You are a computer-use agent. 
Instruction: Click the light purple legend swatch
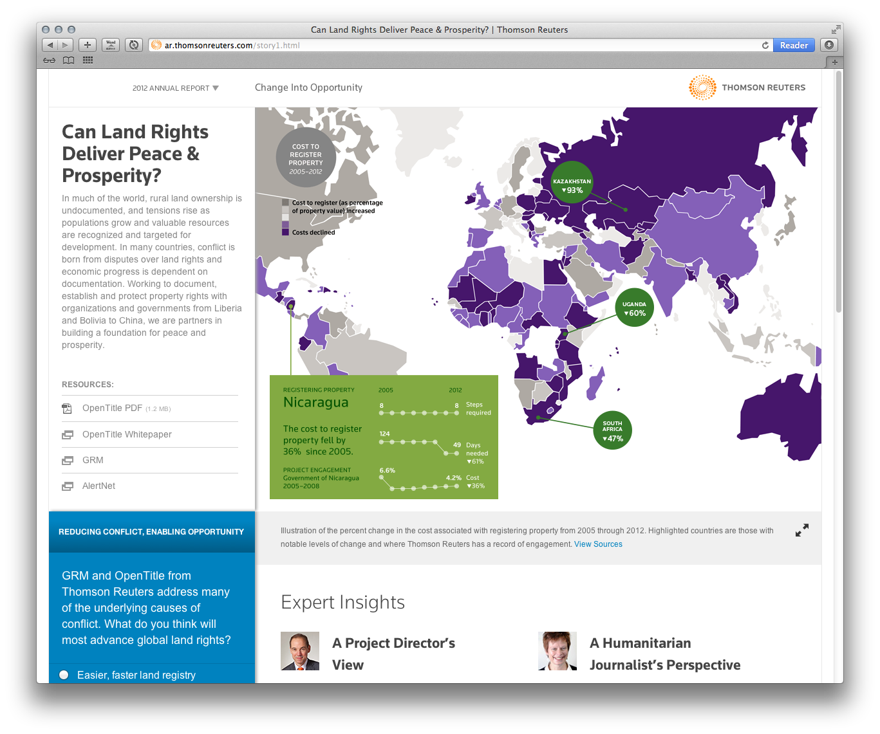click(x=285, y=225)
